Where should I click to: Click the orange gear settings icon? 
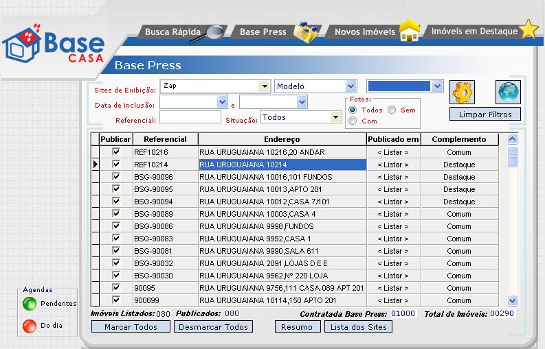pos(463,92)
